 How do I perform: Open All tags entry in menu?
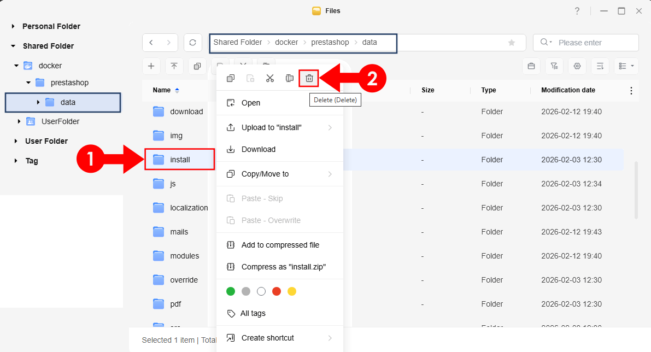[x=253, y=313]
